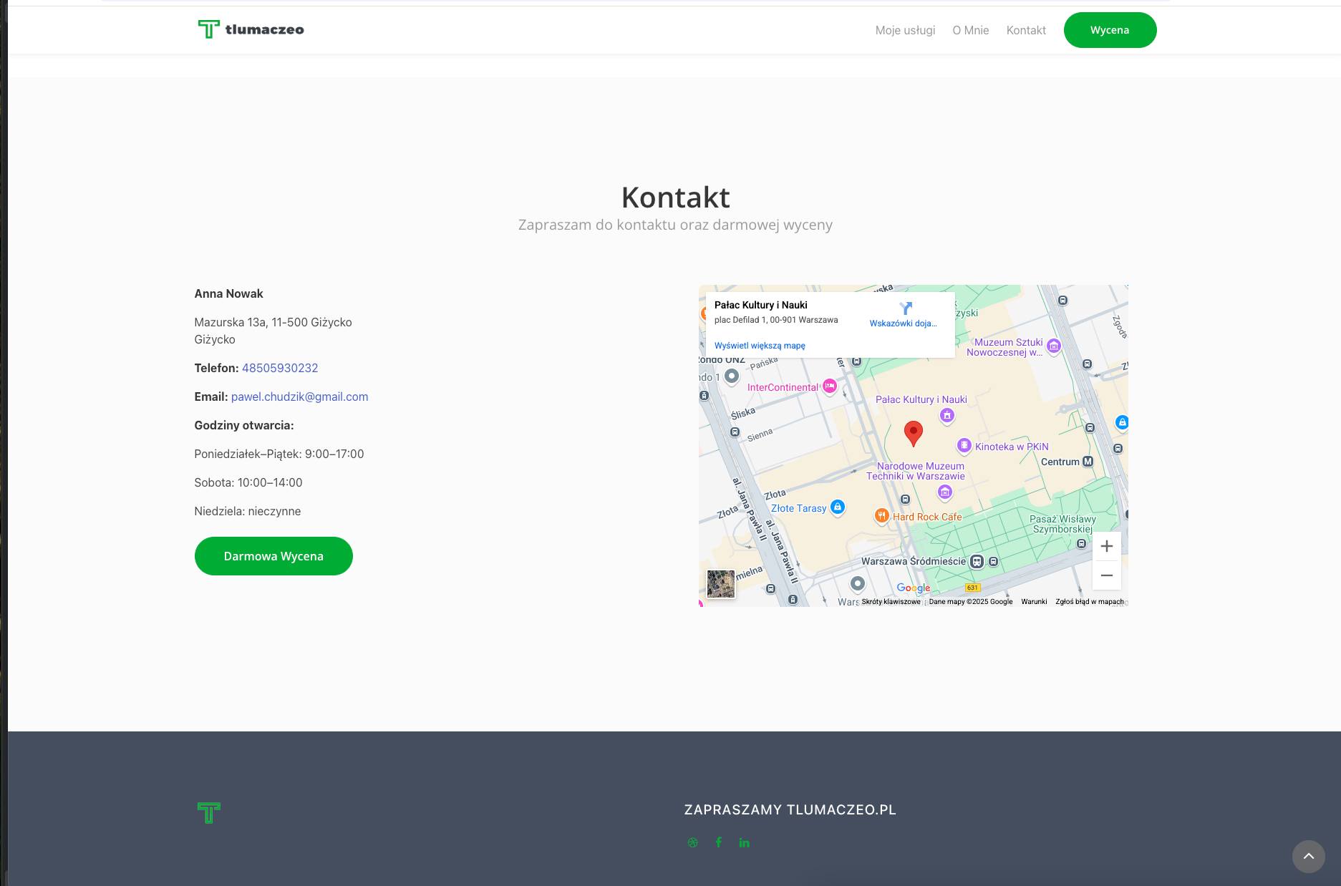This screenshot has height=886, width=1341.
Task: Click the scroll-to-top arrow button
Action: tap(1308, 856)
